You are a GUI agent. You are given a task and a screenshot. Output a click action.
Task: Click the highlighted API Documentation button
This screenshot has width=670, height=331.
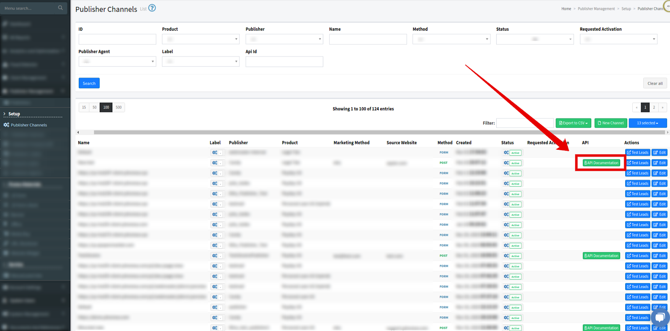point(601,163)
